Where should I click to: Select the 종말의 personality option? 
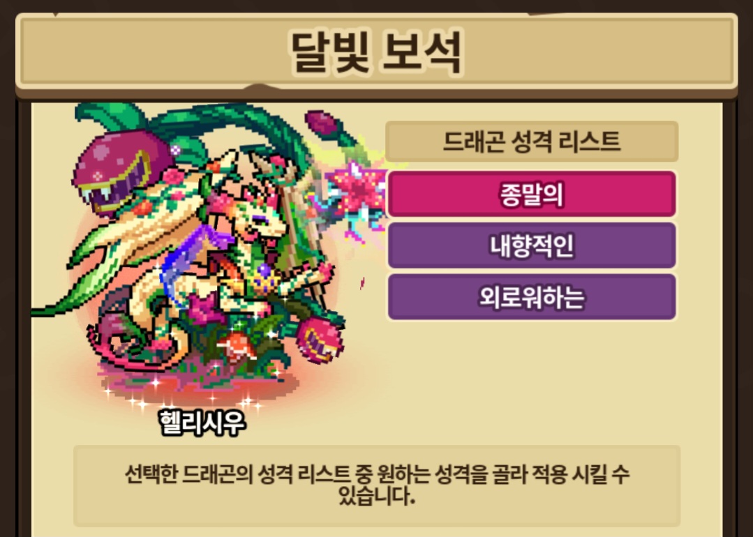[x=532, y=194]
